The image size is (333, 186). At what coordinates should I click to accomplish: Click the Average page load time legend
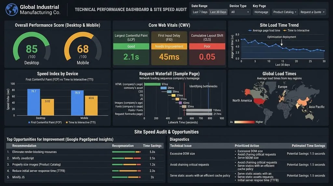[264, 31]
